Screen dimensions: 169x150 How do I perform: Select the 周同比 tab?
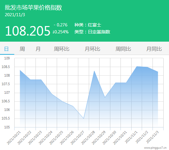[123, 49]
